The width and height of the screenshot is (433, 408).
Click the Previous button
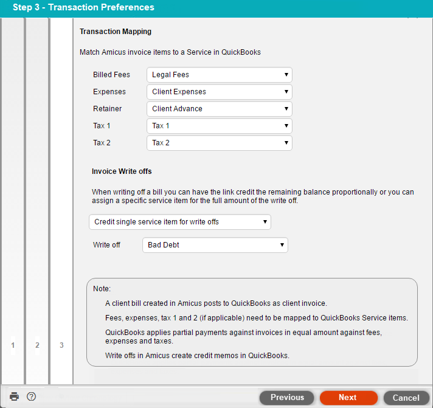[286, 398]
